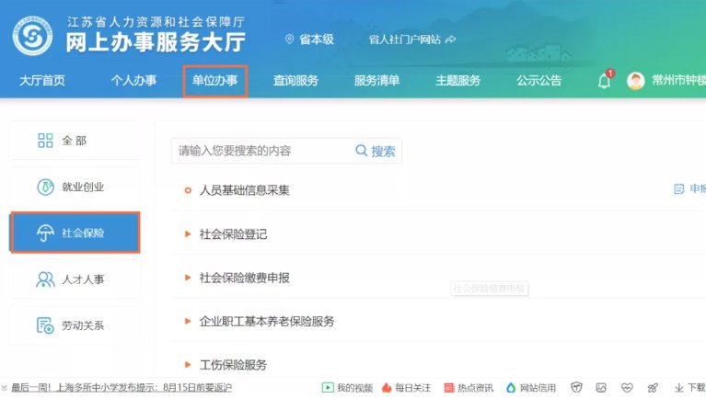This screenshot has height=410, width=706.
Task: Select the 全部 category in sidebar
Action: click(x=75, y=141)
